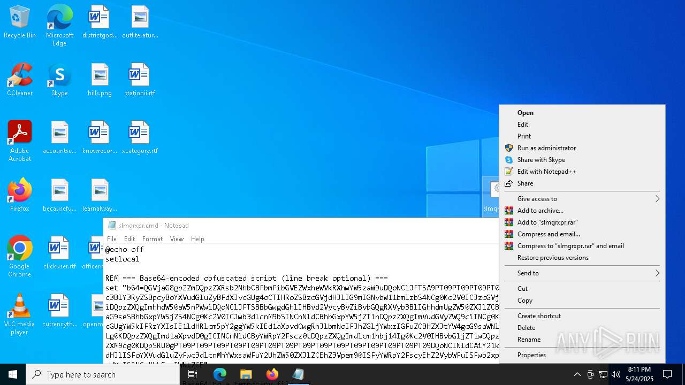Screen dimensions: 685x385
Task: Open Adobe Acrobat desktop shortcut
Action: (20, 141)
